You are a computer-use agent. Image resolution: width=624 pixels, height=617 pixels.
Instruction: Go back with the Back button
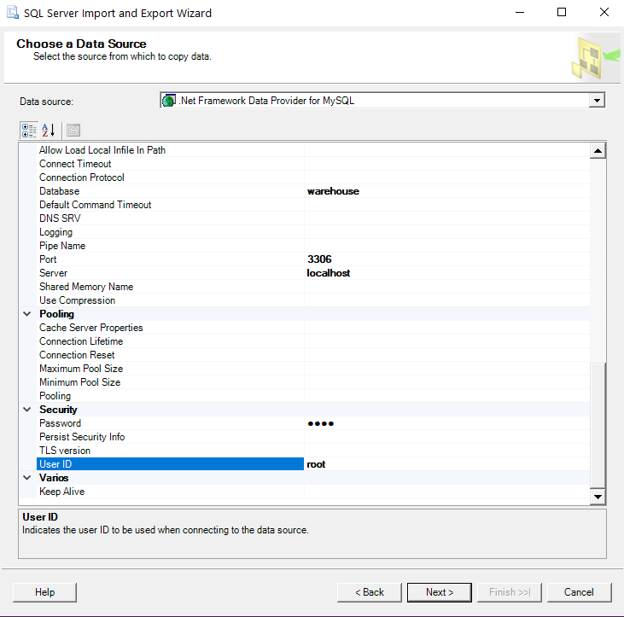(368, 592)
